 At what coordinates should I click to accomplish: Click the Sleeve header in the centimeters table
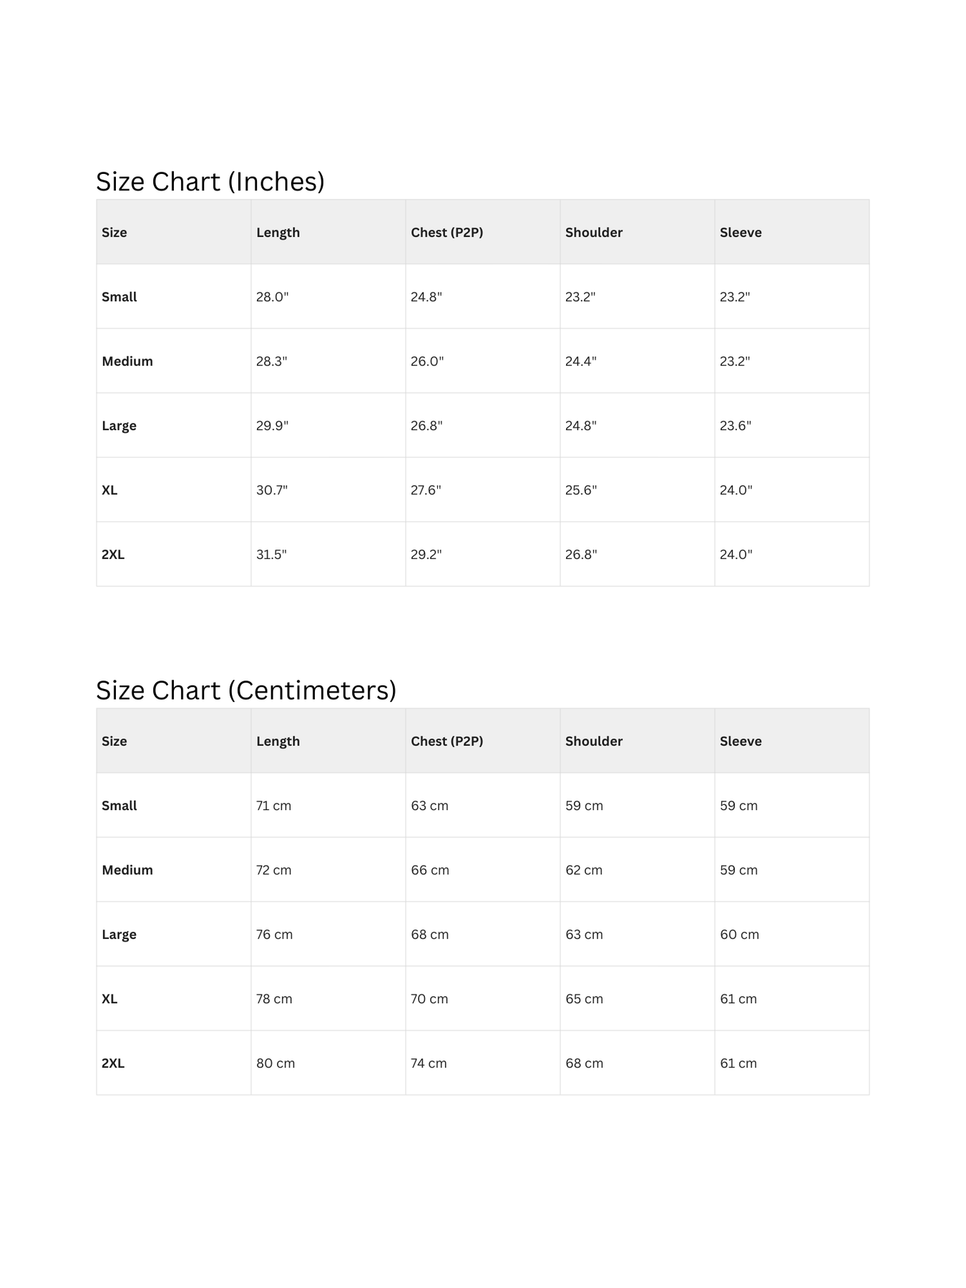(740, 741)
